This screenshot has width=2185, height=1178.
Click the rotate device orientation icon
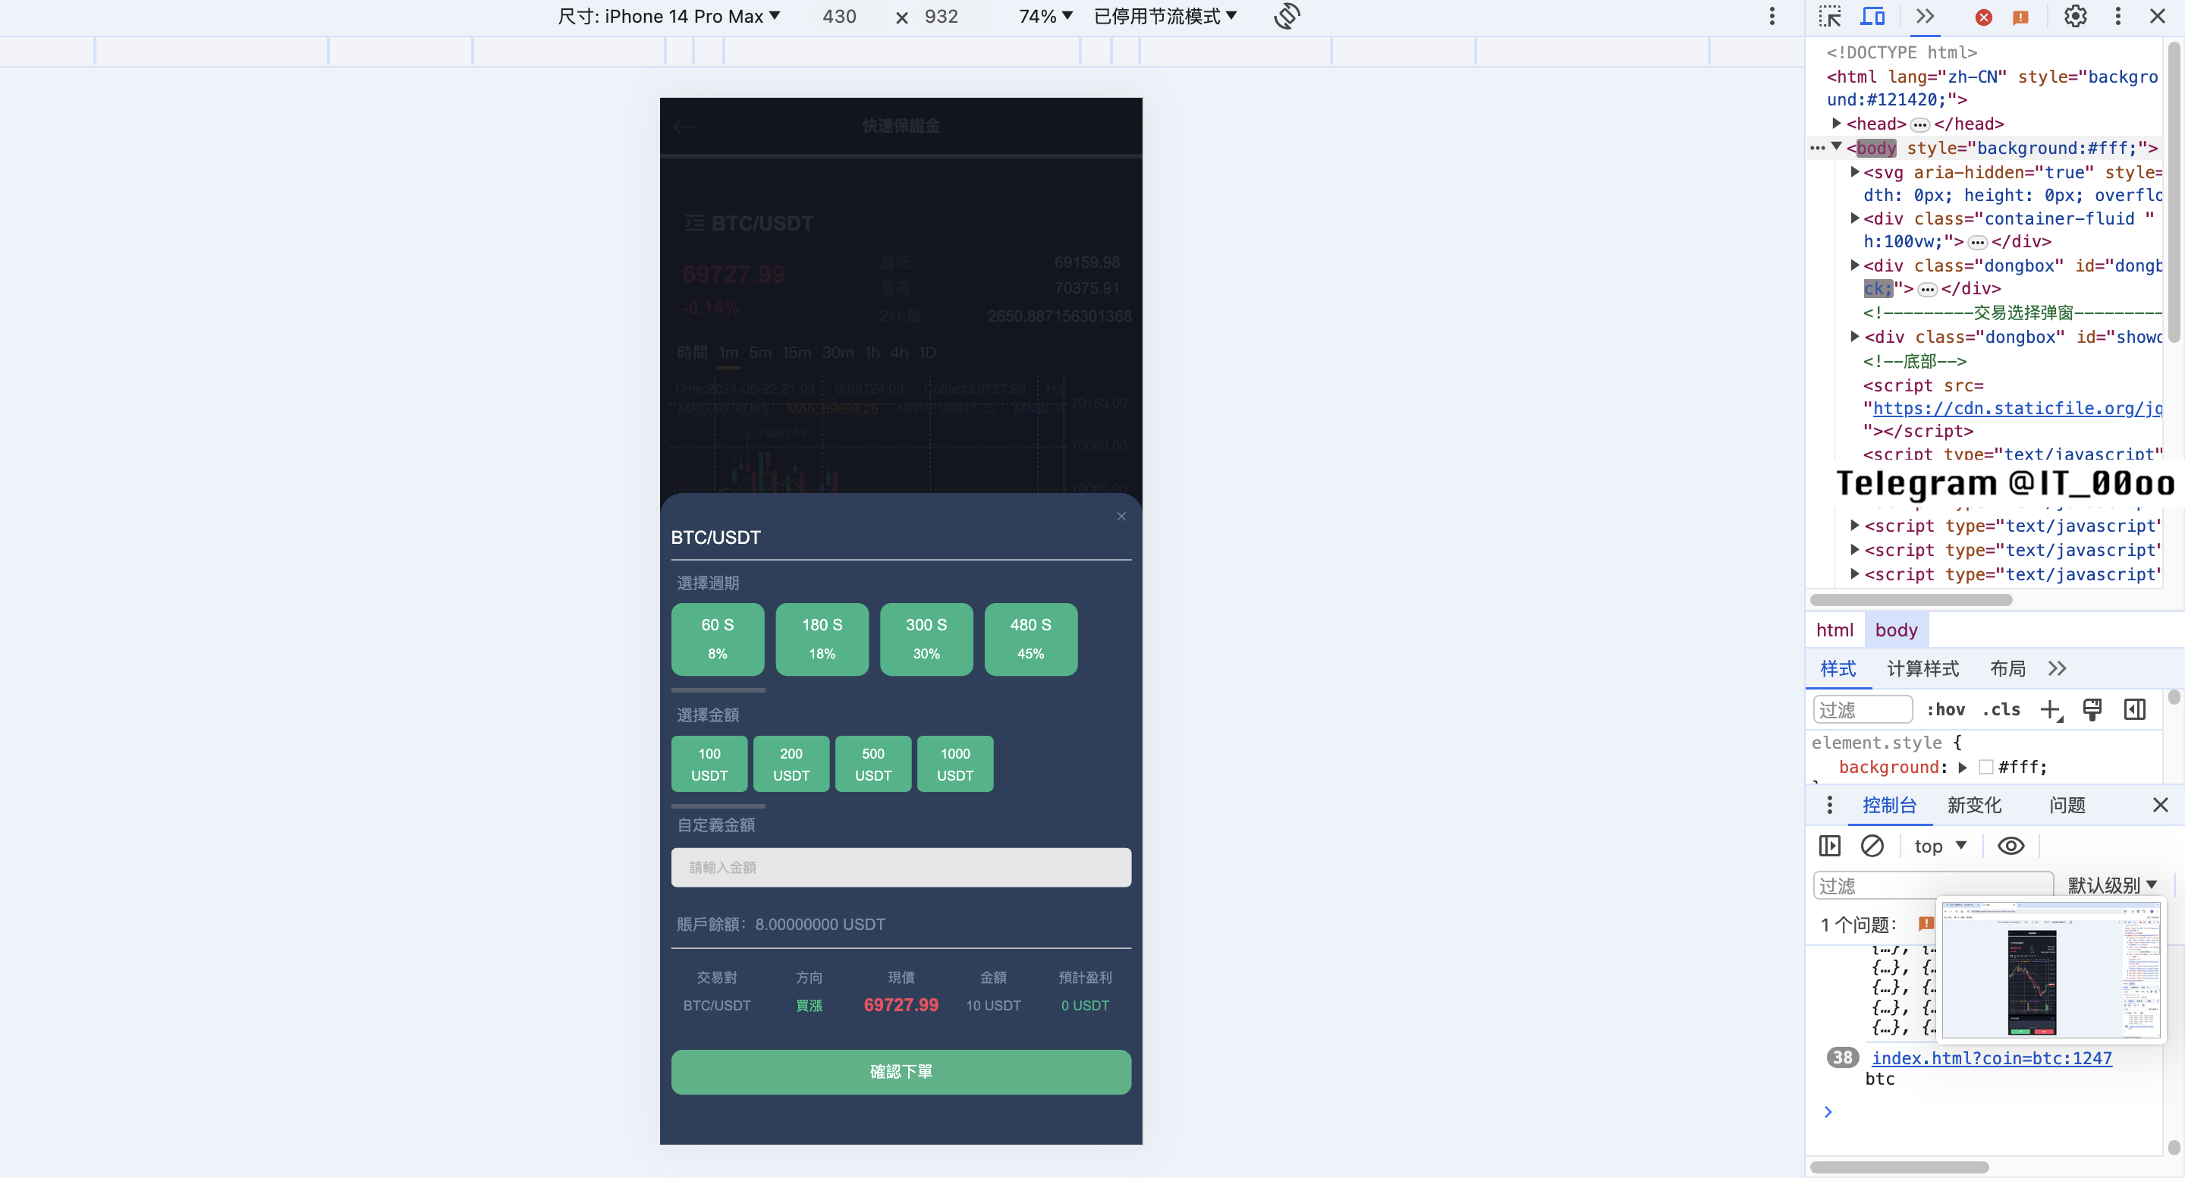1287,16
